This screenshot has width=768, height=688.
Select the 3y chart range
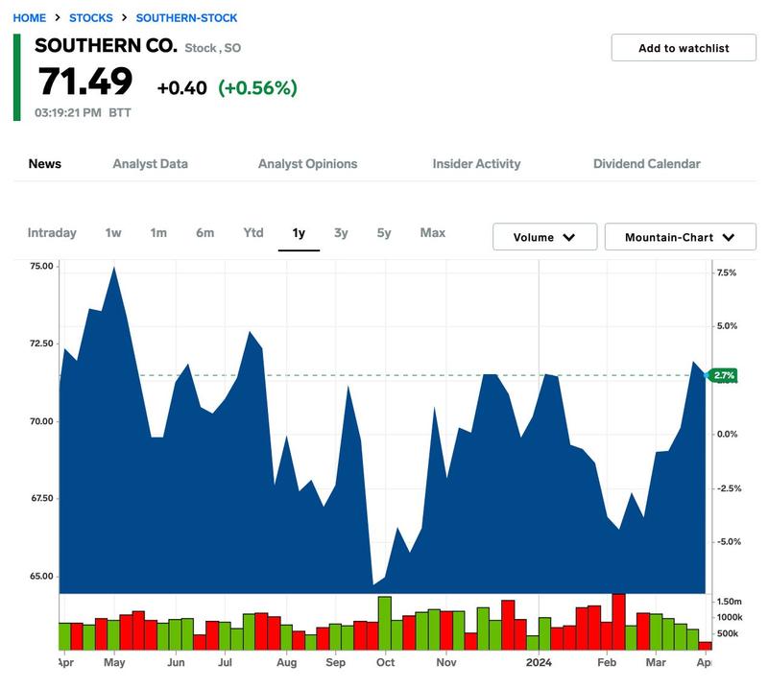pyautogui.click(x=341, y=232)
